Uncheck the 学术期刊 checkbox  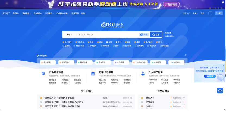[x=63, y=42]
